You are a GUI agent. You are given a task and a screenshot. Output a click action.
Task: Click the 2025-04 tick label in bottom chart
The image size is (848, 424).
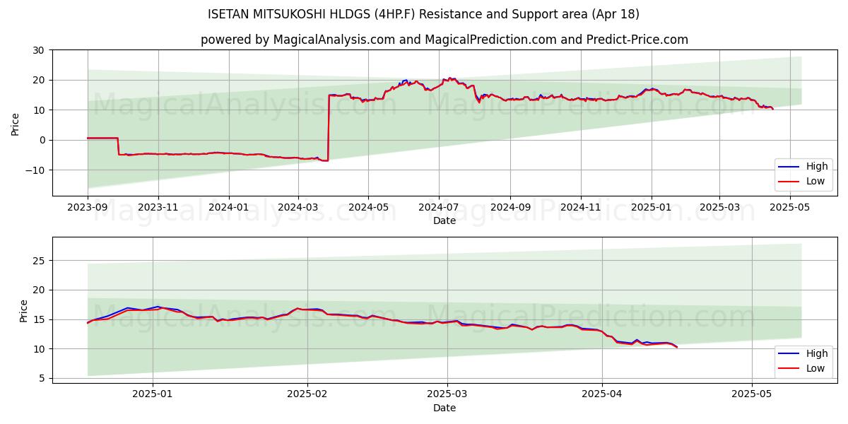601,395
